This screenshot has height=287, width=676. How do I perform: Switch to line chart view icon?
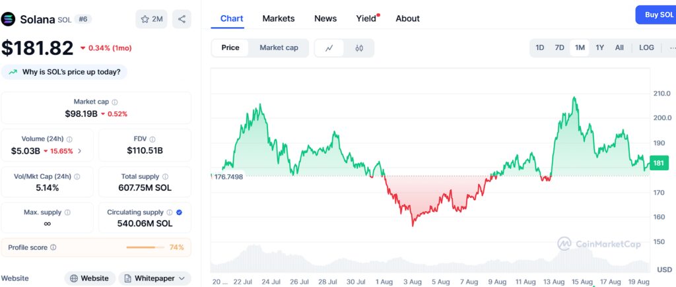(x=329, y=48)
